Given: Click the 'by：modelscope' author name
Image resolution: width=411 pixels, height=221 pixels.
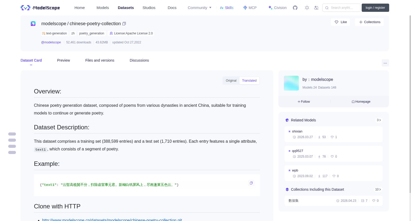Looking at the screenshot, I should [318, 80].
